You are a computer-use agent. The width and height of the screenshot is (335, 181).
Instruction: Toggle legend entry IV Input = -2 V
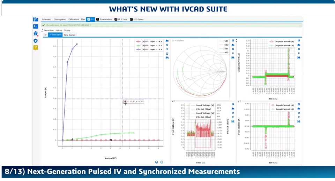click(149, 49)
